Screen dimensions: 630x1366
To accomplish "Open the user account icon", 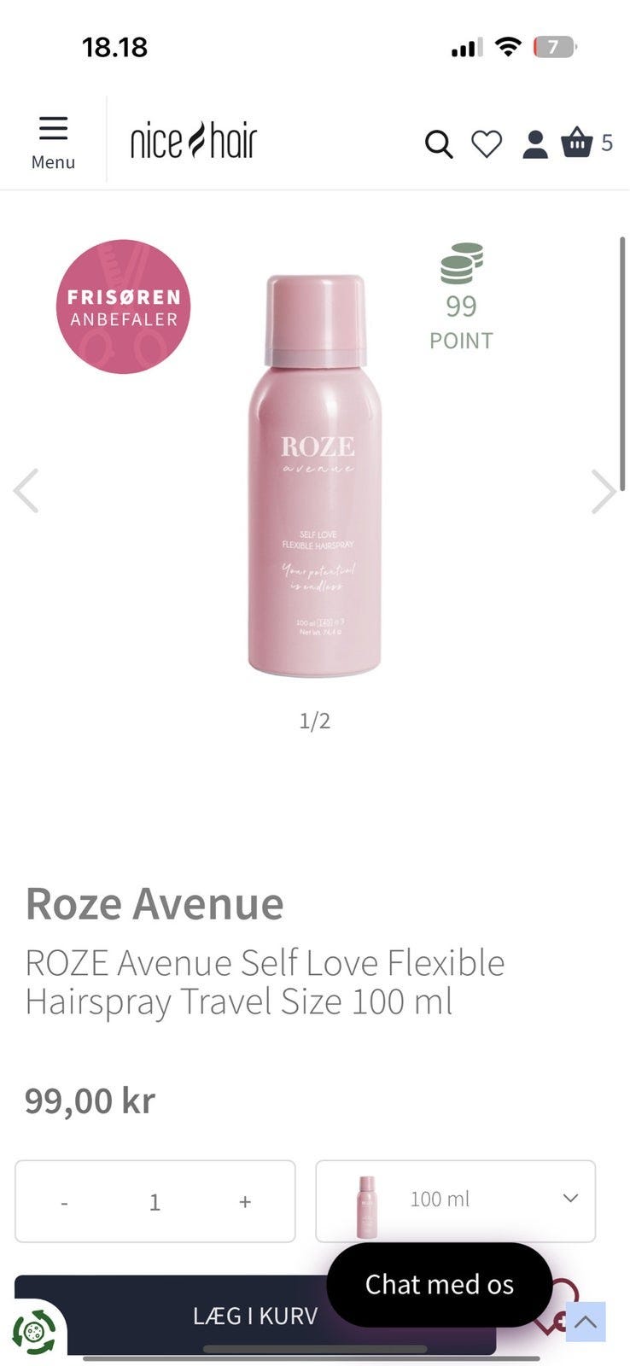I will coord(535,144).
